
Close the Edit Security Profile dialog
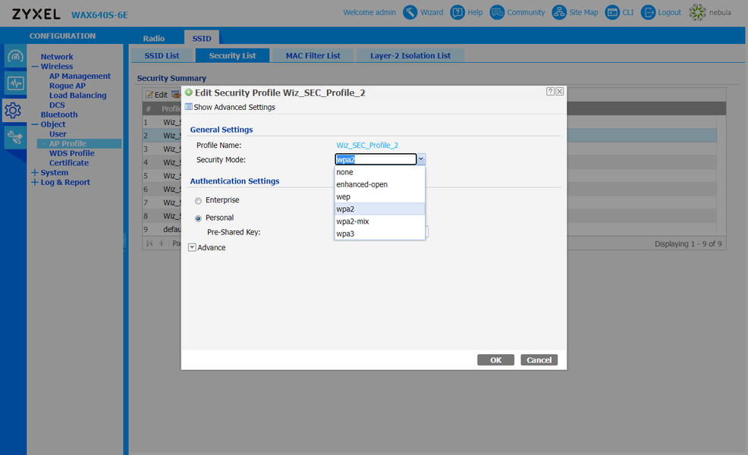(560, 91)
